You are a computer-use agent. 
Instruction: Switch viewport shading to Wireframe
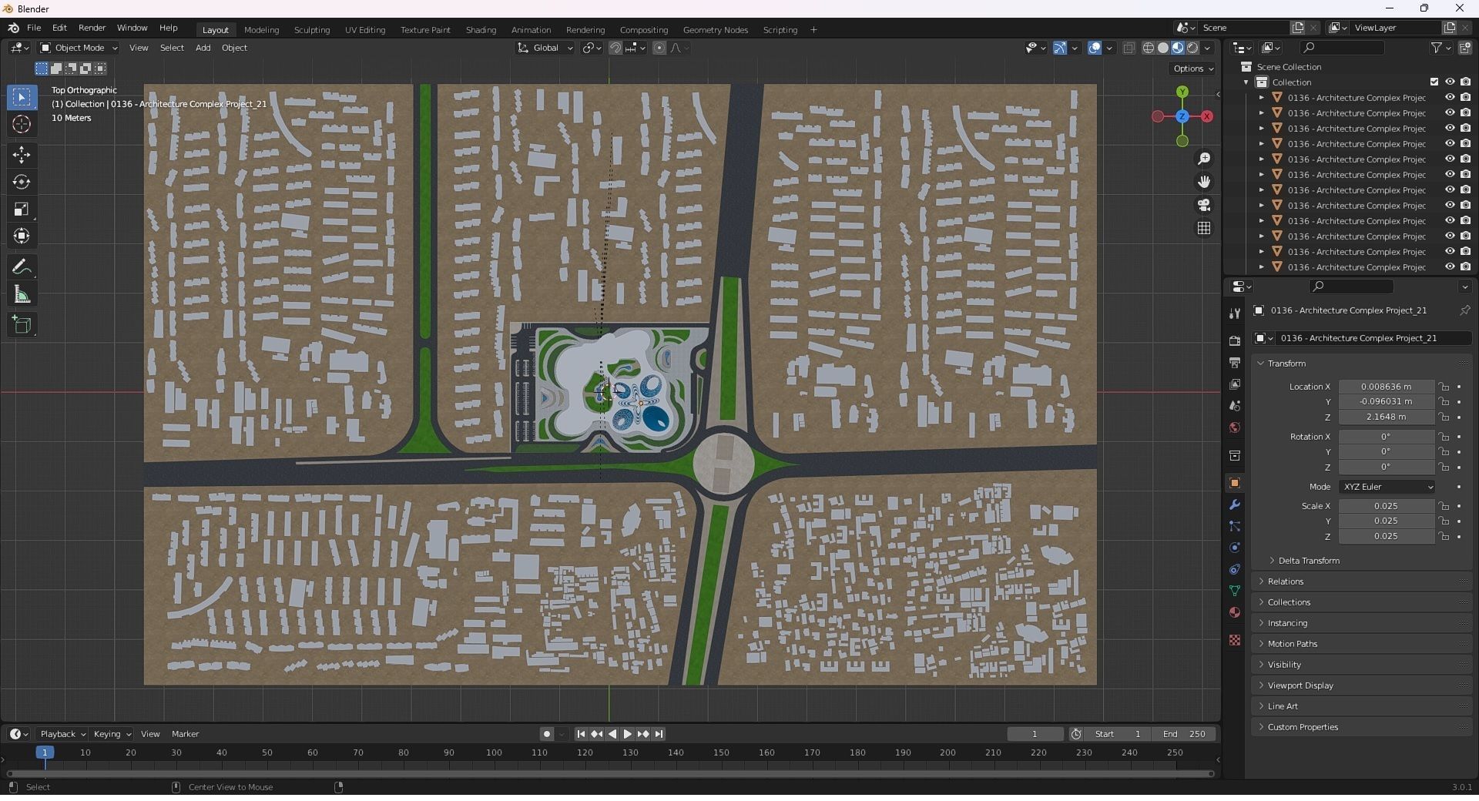click(1149, 48)
